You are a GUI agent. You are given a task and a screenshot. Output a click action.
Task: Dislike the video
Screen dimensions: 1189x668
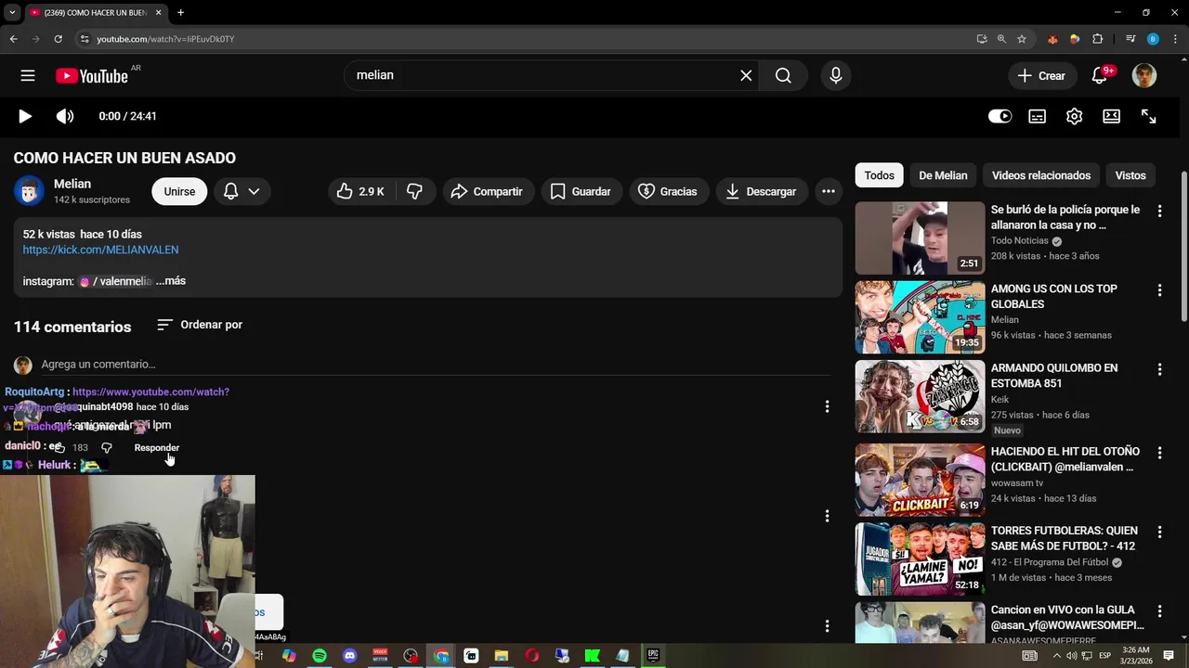pyautogui.click(x=415, y=191)
